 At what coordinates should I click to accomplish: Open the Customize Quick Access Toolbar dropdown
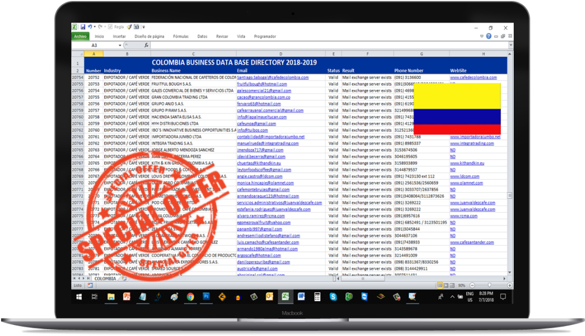pos(144,27)
